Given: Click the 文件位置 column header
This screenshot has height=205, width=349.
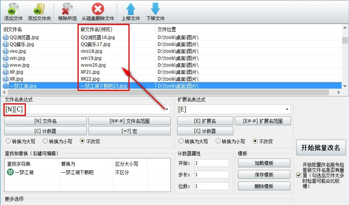Looking at the screenshot, I should click(167, 29).
